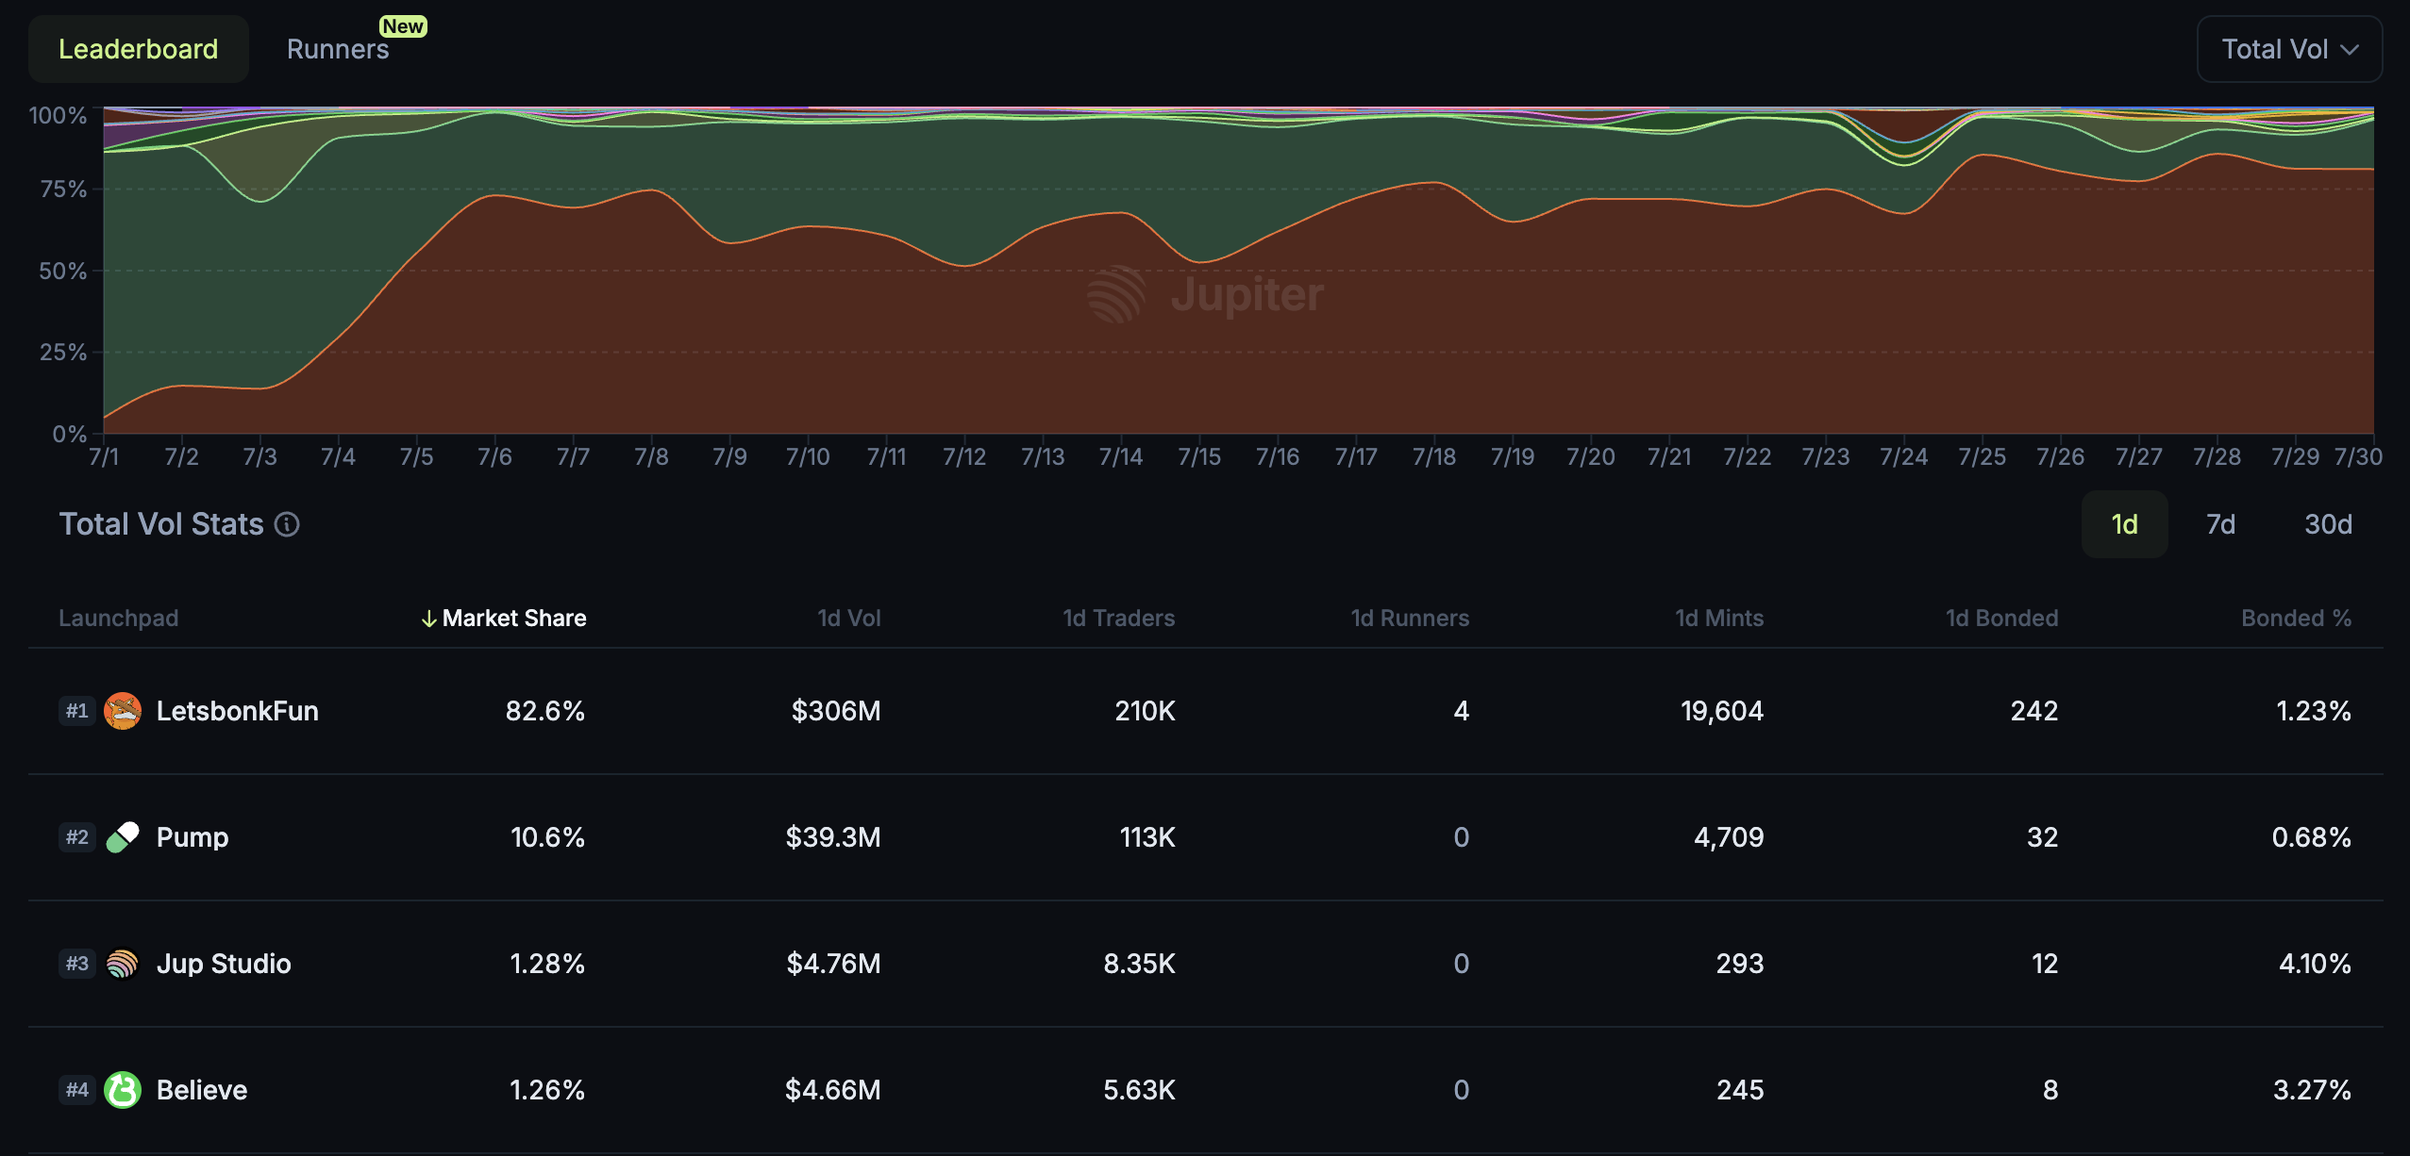Screen dimensions: 2410x1156
Task: Click the #1 rank badge
Action: point(76,711)
